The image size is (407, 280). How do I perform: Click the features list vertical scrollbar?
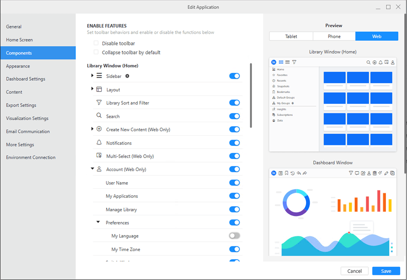[251, 96]
